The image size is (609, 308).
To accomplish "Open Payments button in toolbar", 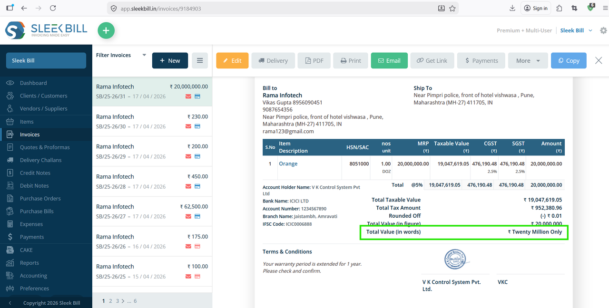I will (x=481, y=60).
